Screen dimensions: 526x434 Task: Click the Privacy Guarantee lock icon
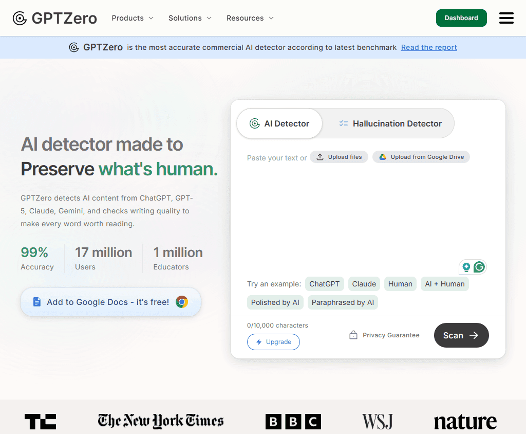click(x=353, y=335)
